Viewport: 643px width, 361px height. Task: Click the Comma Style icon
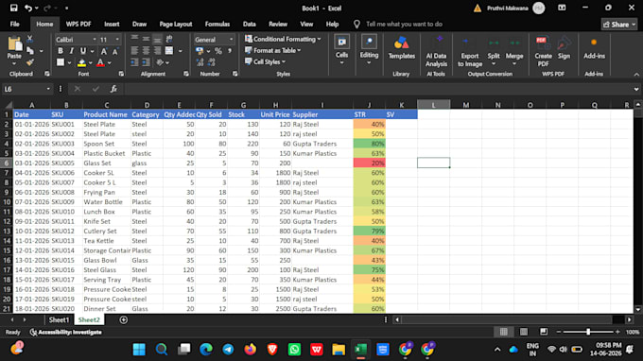(230, 51)
